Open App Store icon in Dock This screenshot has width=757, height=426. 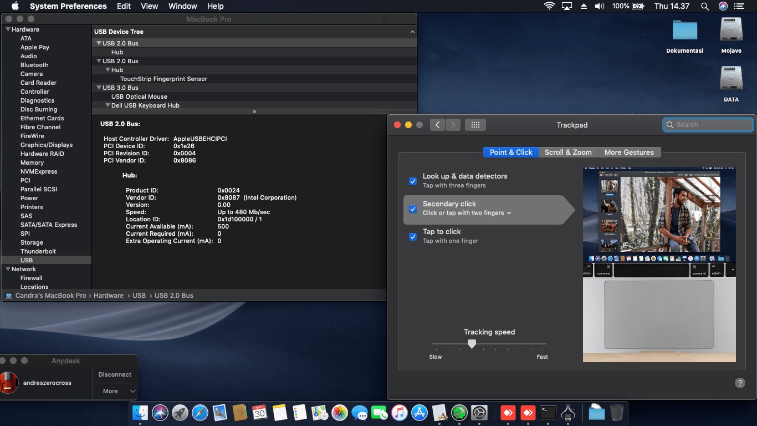[x=420, y=412]
